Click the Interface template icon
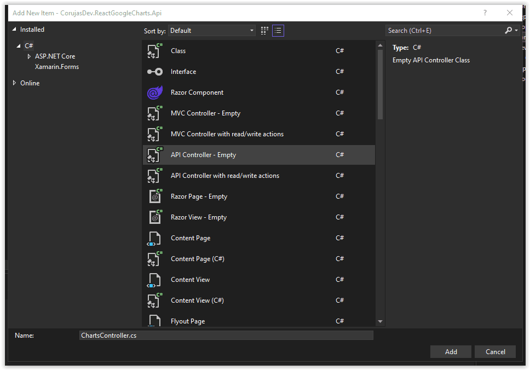The image size is (530, 370). point(155,72)
